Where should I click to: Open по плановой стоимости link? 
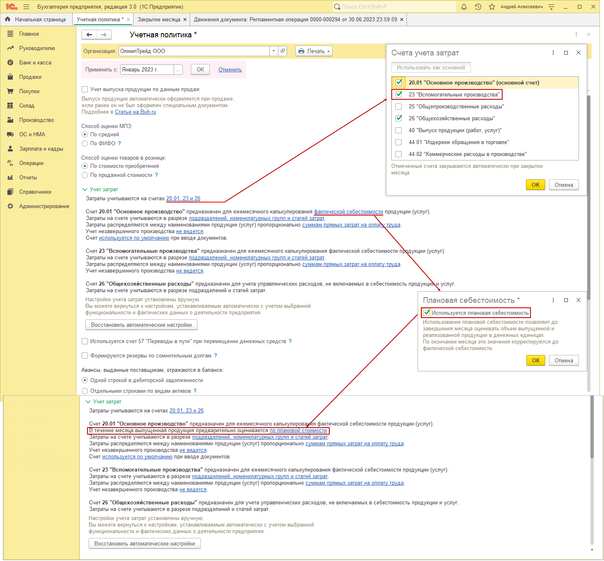tap(299, 430)
